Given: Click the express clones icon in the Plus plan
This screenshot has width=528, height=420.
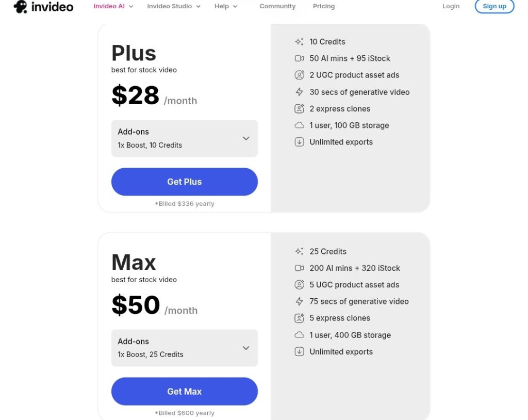Looking at the screenshot, I should tap(299, 109).
